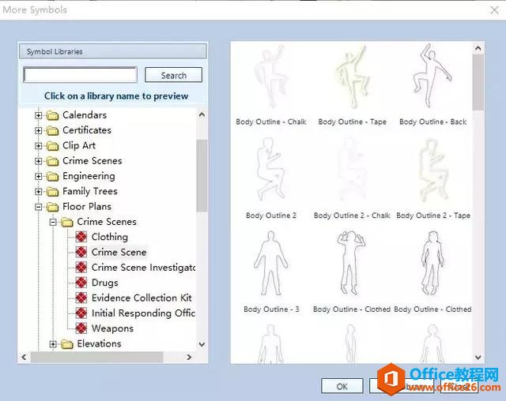The width and height of the screenshot is (506, 401).
Task: Collapse the Floor Plans folder
Action: point(39,207)
